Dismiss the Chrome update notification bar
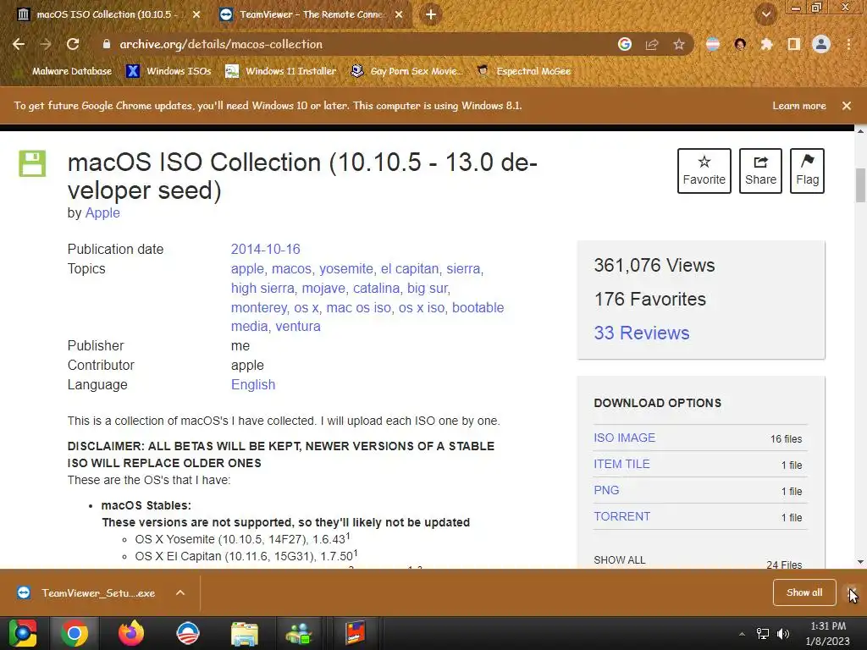Image resolution: width=867 pixels, height=650 pixels. 847,106
